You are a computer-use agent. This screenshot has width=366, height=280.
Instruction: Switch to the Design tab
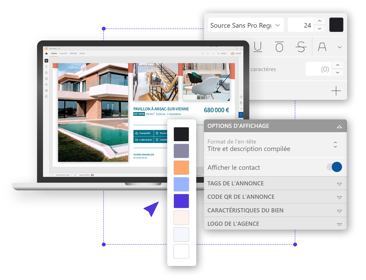(x=54, y=53)
